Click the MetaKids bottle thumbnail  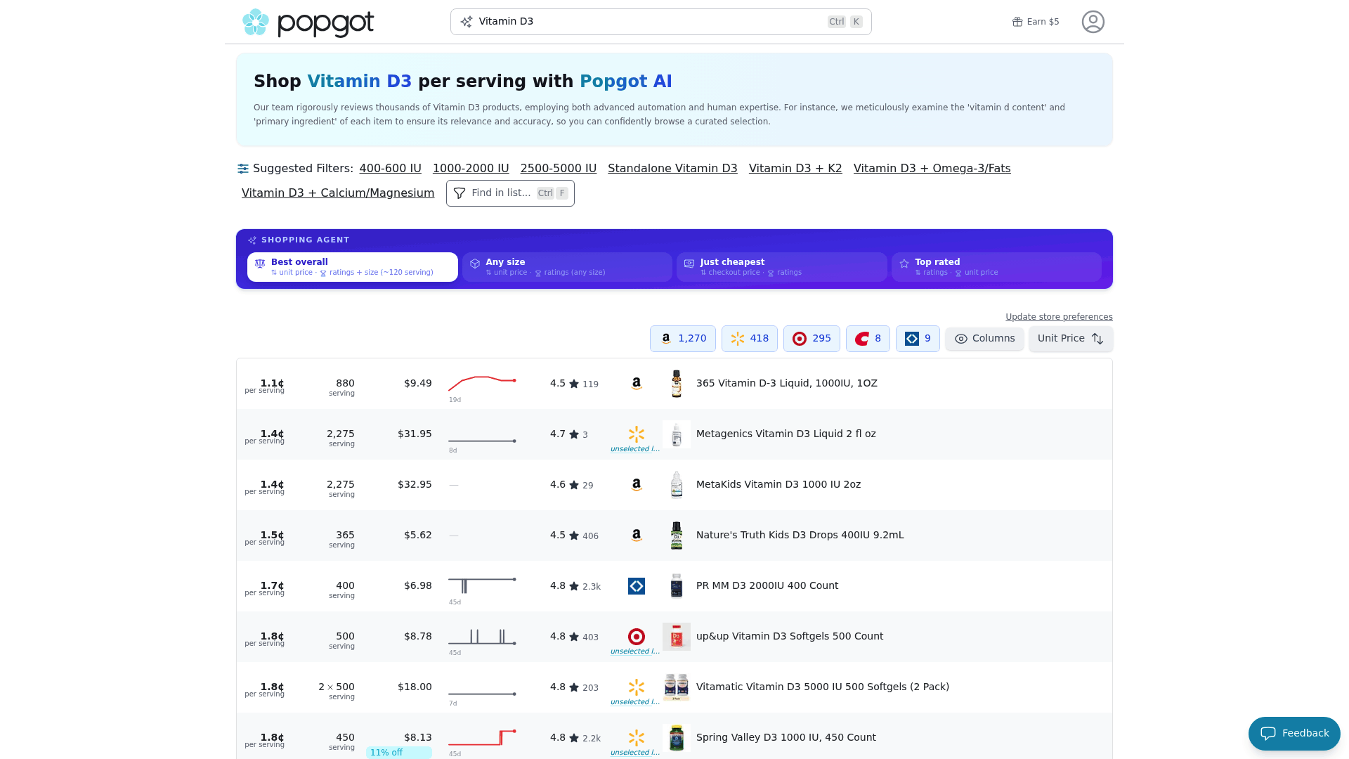tap(676, 485)
